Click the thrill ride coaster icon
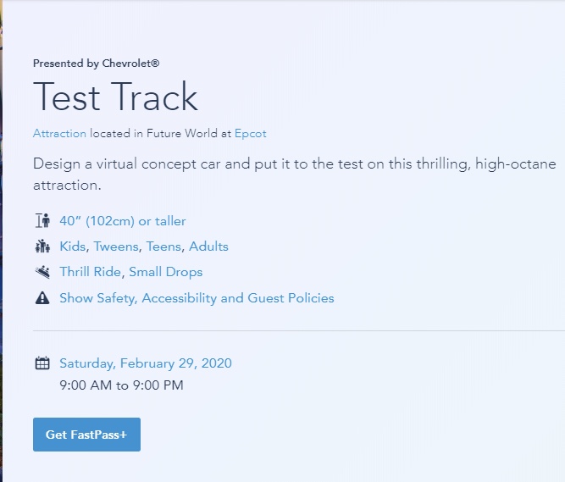 [42, 272]
